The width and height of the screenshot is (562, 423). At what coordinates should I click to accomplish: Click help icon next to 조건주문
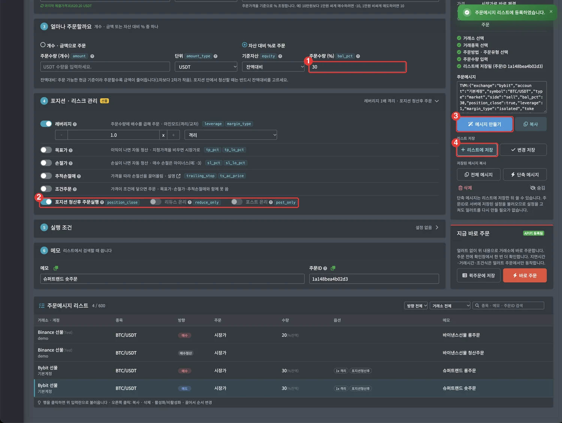point(75,189)
